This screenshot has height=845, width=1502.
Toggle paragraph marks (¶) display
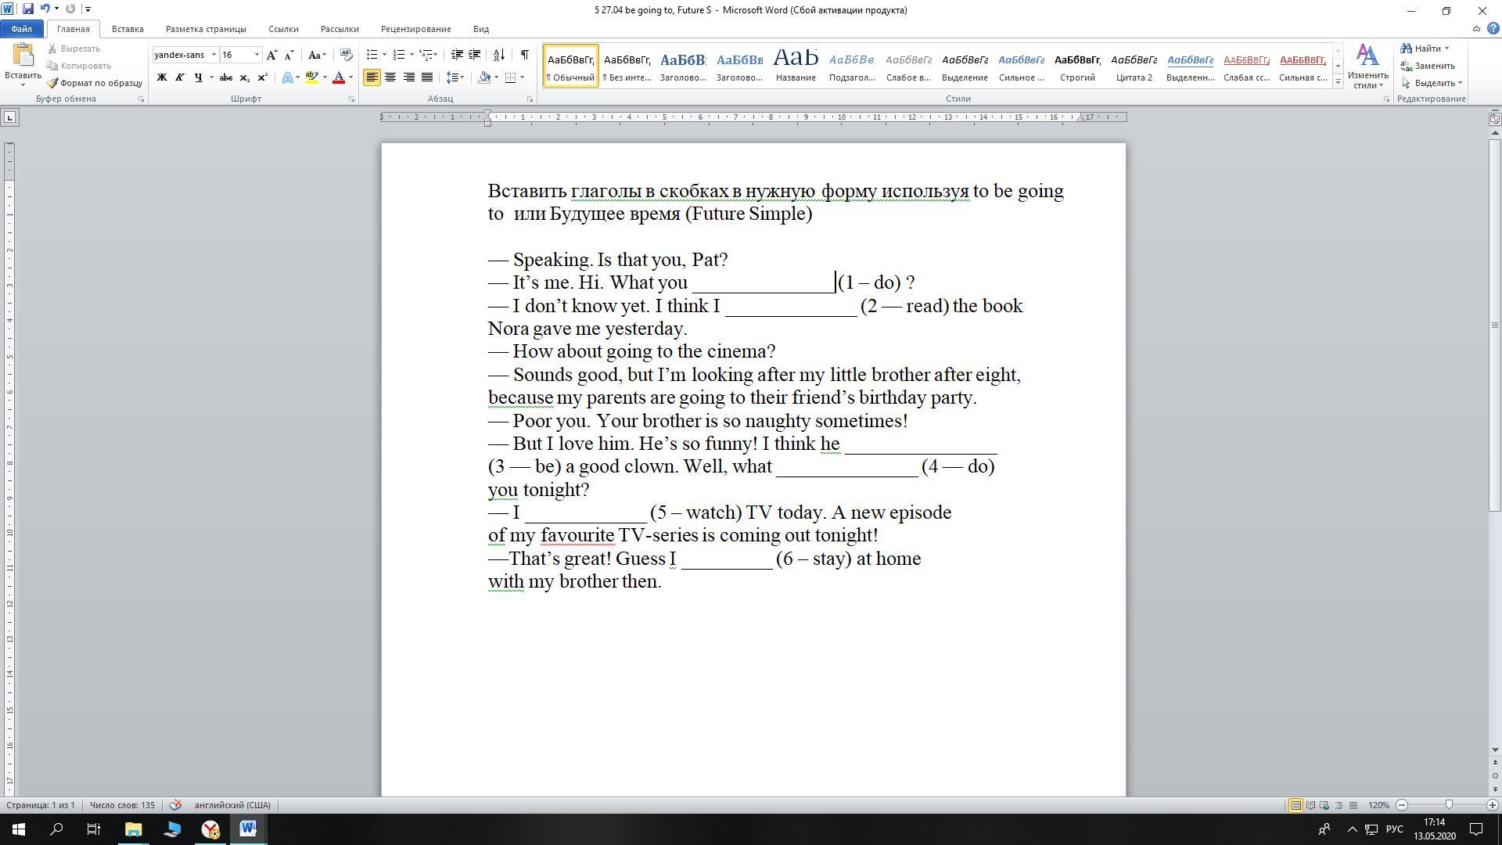point(524,55)
